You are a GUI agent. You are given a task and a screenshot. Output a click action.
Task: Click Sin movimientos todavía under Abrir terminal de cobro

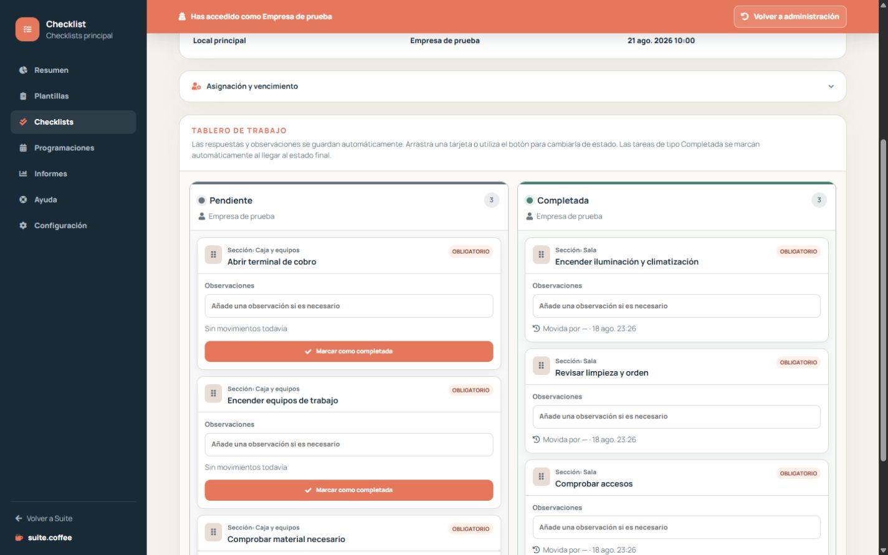[x=246, y=328]
